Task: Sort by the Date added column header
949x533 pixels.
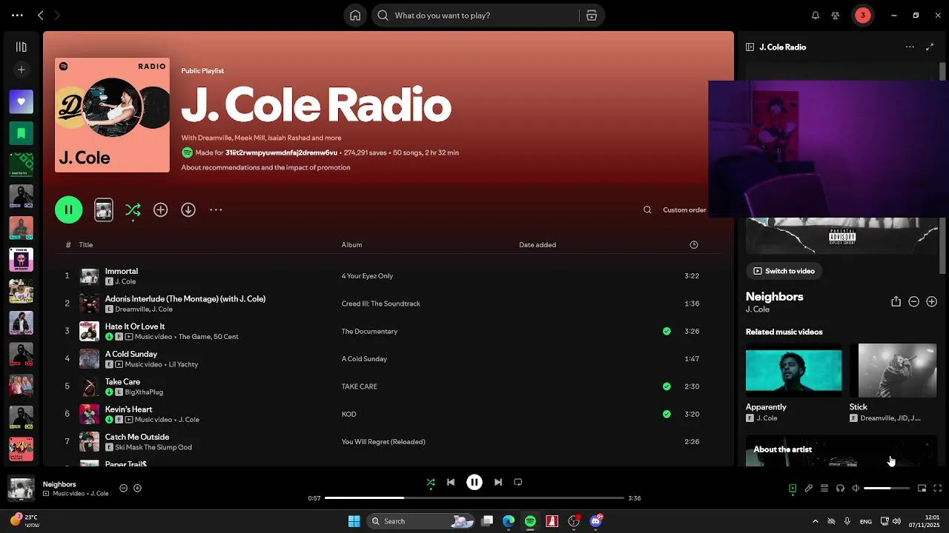Action: [538, 245]
